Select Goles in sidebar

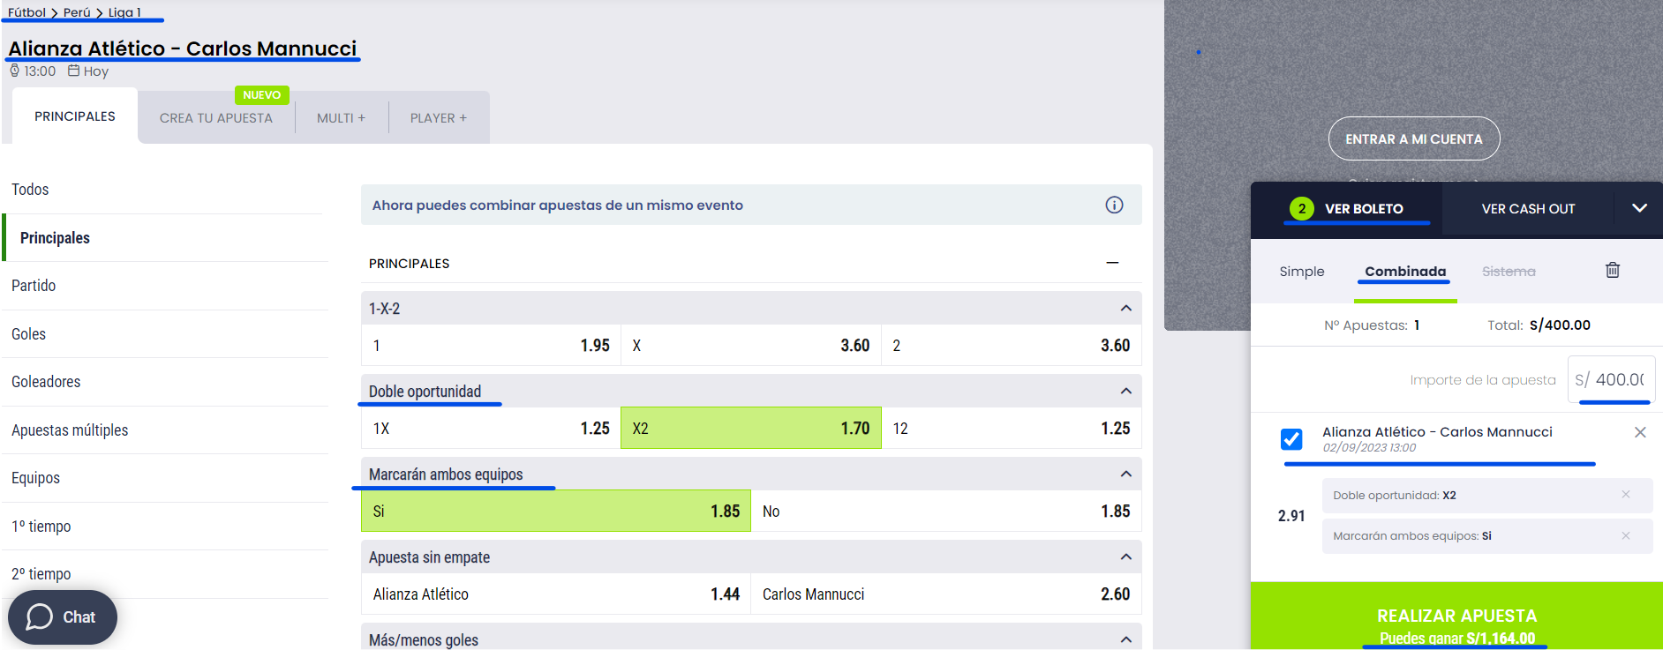[x=28, y=334]
